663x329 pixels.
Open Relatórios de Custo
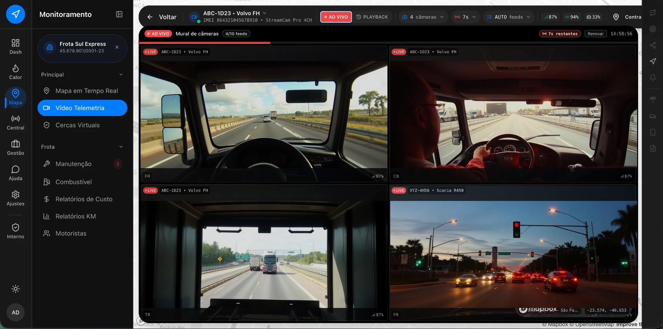click(x=82, y=199)
